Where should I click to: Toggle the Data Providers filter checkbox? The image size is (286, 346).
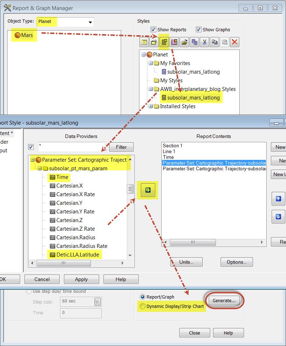point(31,147)
